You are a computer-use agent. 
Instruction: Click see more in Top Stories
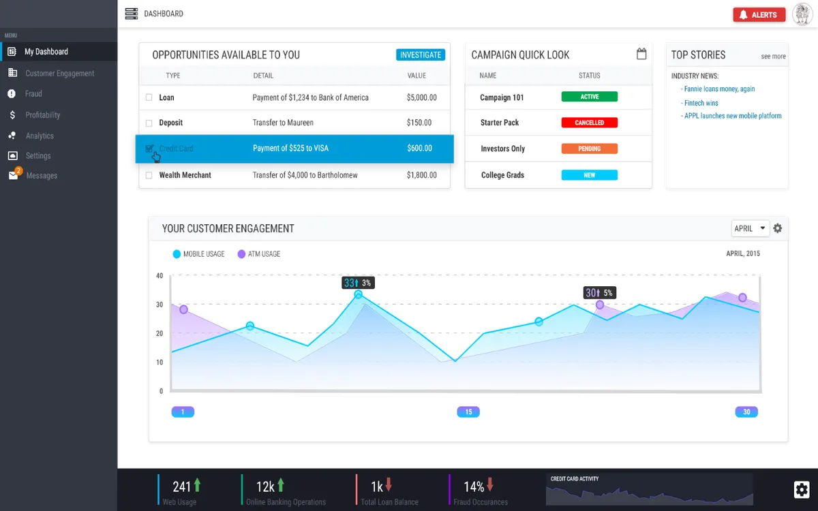point(773,57)
